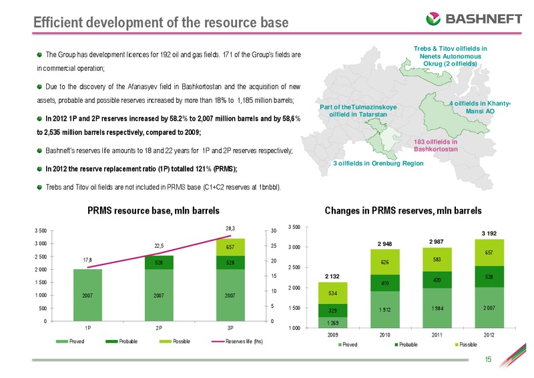Click the 1 269 Proved segment of the 2009 bar
The width and height of the screenshot is (534, 378).
point(332,323)
